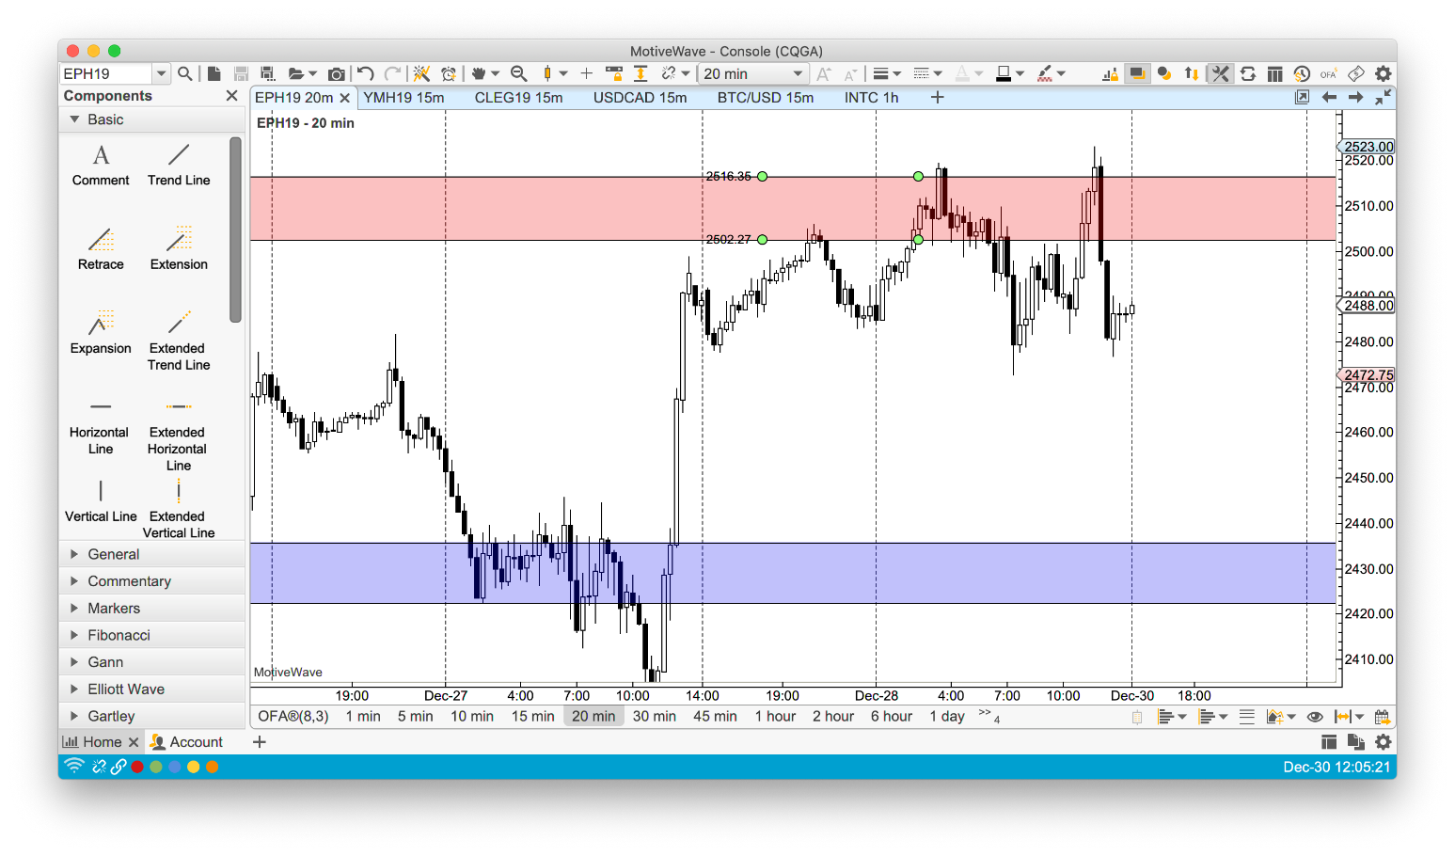Open the 20 min bar size dropdown

pos(753,73)
